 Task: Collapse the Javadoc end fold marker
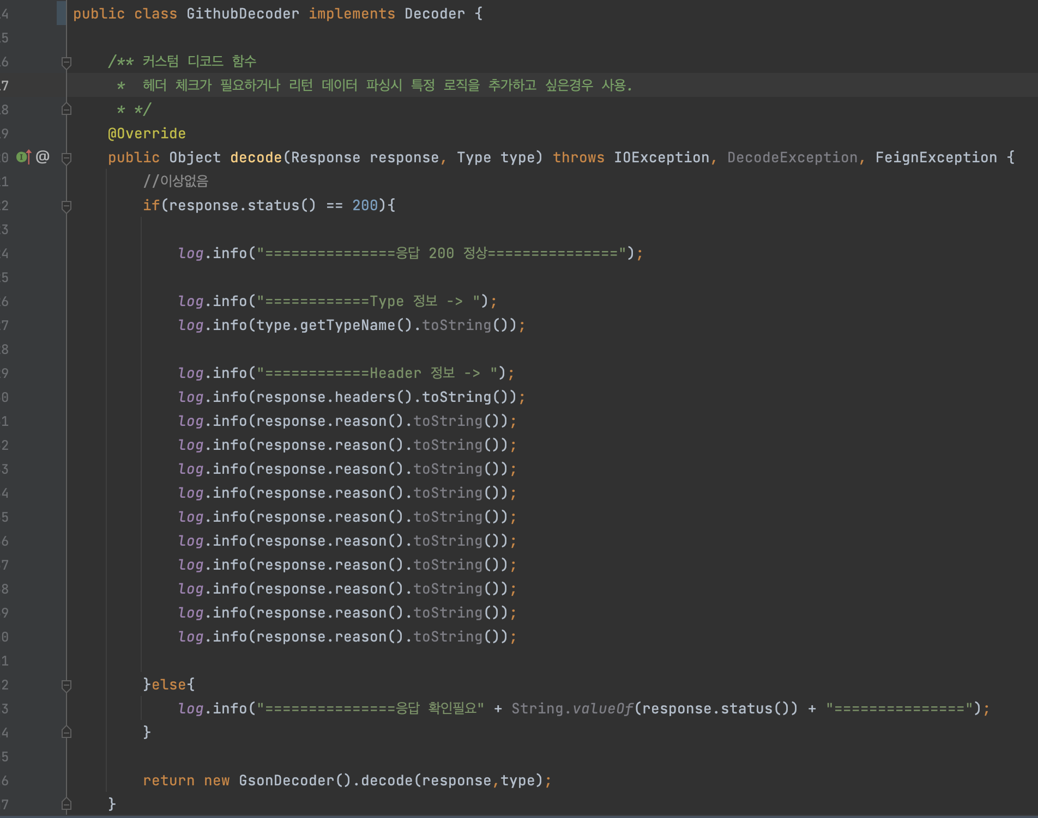[x=67, y=109]
